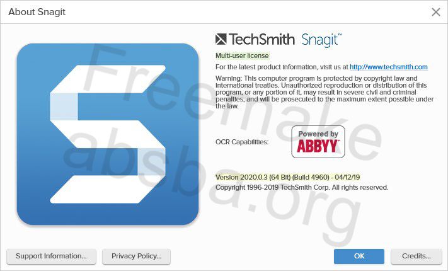Show the Credits
Viewport: 448px width, 271px height.
click(x=416, y=256)
